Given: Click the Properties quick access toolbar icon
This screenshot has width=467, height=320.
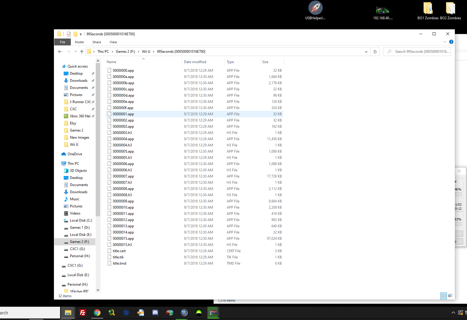Looking at the screenshot, I should [69, 34].
